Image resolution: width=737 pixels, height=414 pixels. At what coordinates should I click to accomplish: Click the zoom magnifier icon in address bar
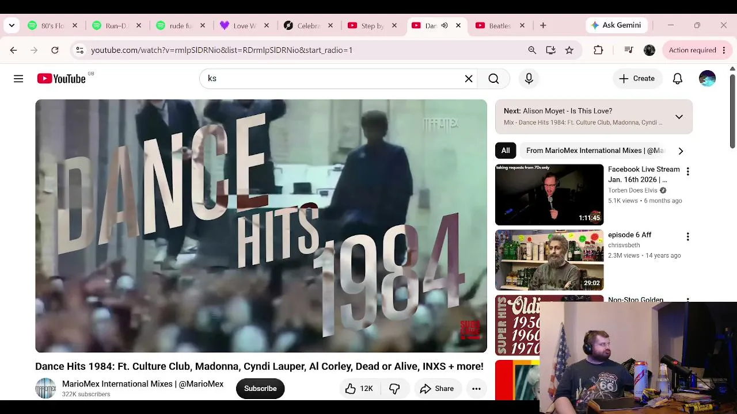pos(532,50)
